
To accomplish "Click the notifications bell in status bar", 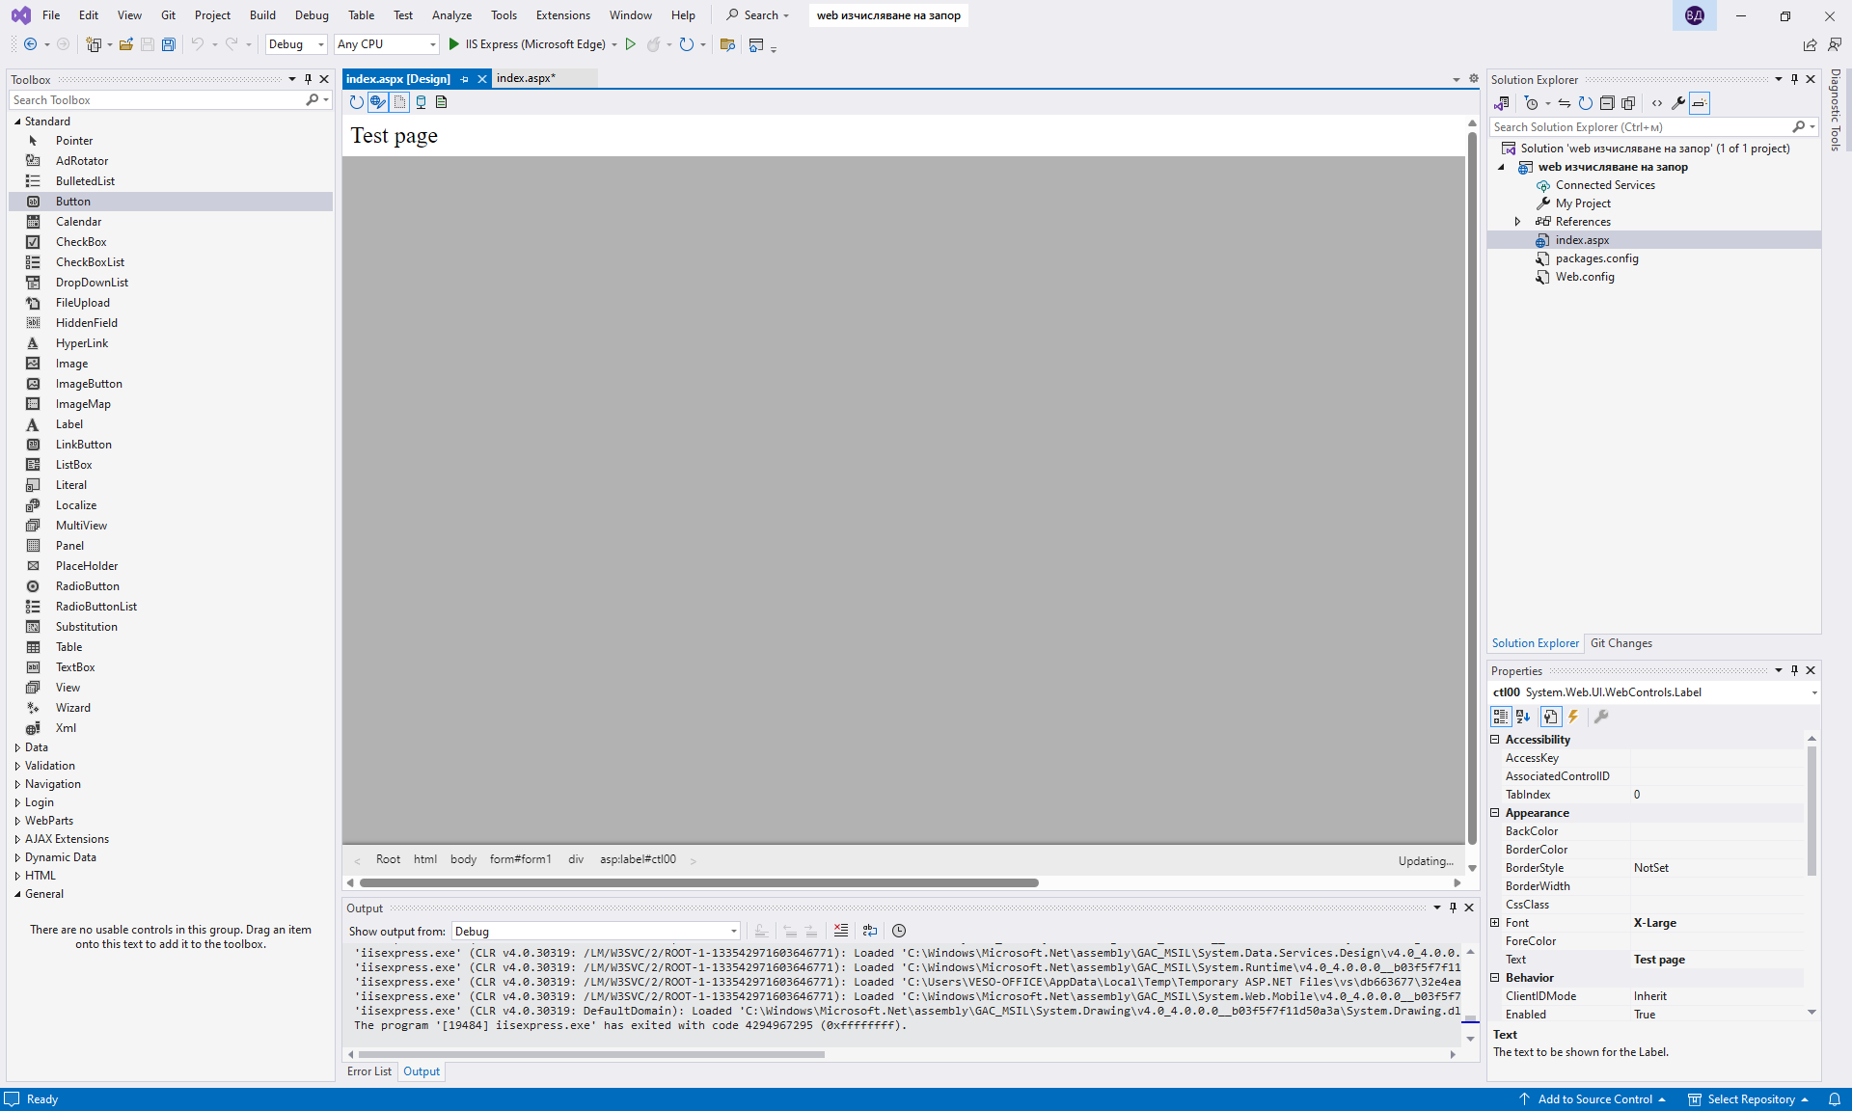I will pos(1835,1099).
